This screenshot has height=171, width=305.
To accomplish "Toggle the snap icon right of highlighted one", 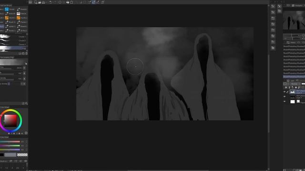I will pyautogui.click(x=98, y=2).
